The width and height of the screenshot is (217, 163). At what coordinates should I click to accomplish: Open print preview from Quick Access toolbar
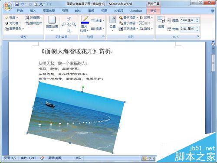pos(36,4)
